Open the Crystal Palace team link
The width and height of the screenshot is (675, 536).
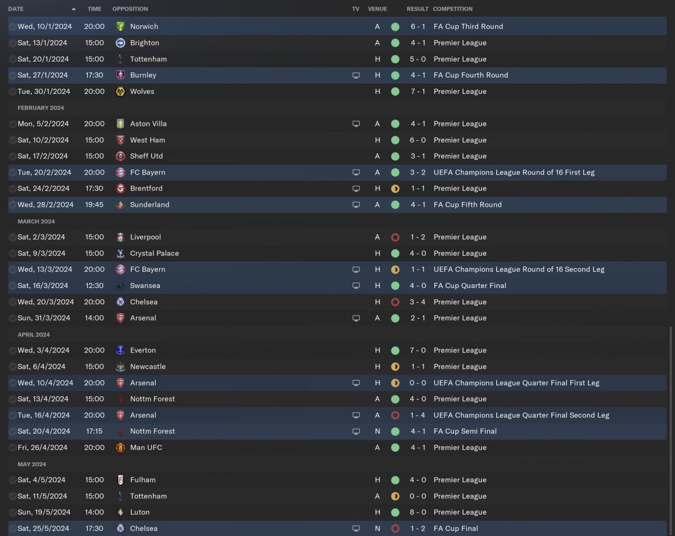coord(155,253)
